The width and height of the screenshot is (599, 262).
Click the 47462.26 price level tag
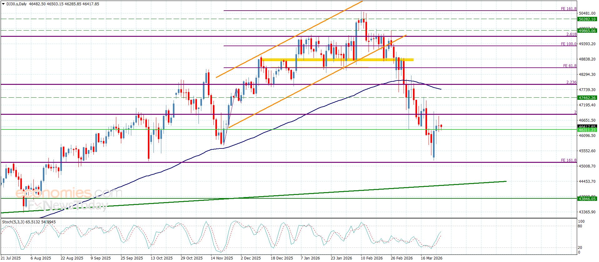(x=587, y=98)
